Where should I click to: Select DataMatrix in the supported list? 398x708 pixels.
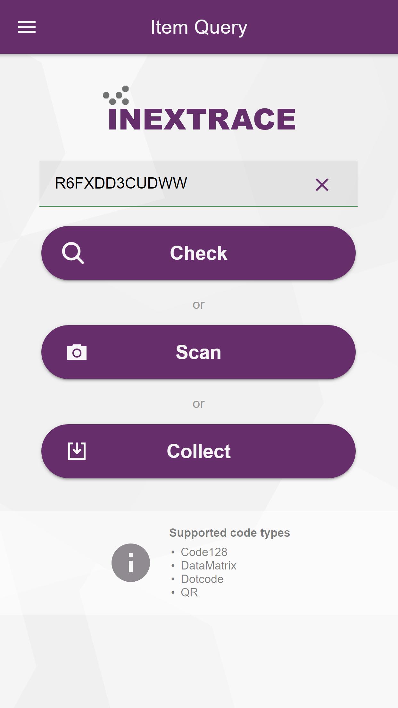209,565
